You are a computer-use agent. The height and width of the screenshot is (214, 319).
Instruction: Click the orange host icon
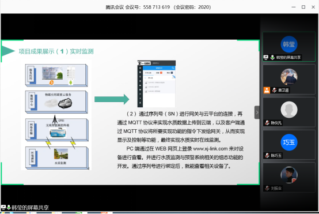267,90
